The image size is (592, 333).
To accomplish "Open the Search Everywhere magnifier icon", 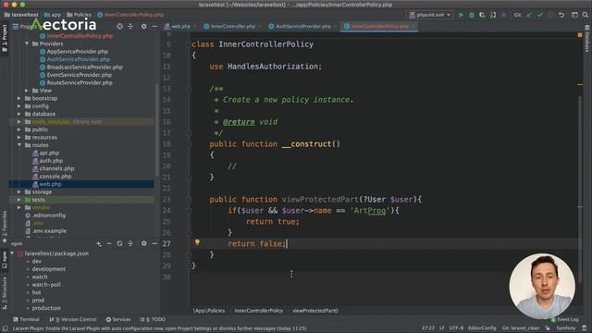I will [585, 15].
